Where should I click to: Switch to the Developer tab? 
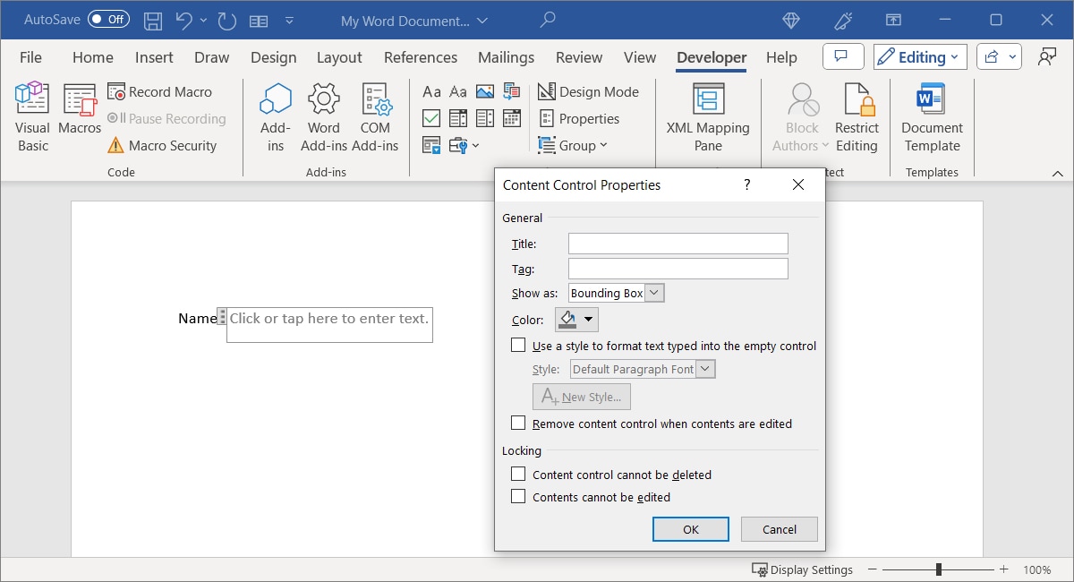pos(711,56)
